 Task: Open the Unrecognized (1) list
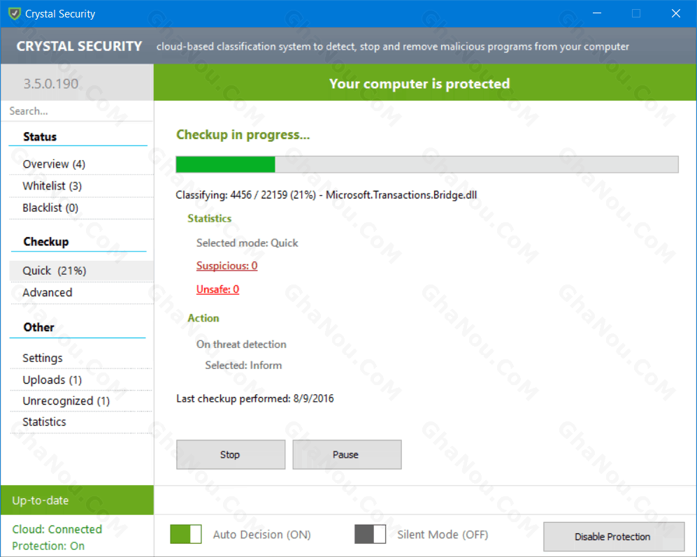click(x=81, y=401)
